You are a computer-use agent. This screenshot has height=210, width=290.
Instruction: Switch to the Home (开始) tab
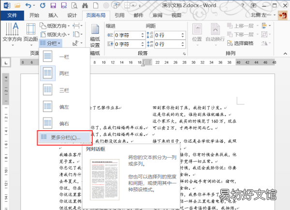(34, 15)
